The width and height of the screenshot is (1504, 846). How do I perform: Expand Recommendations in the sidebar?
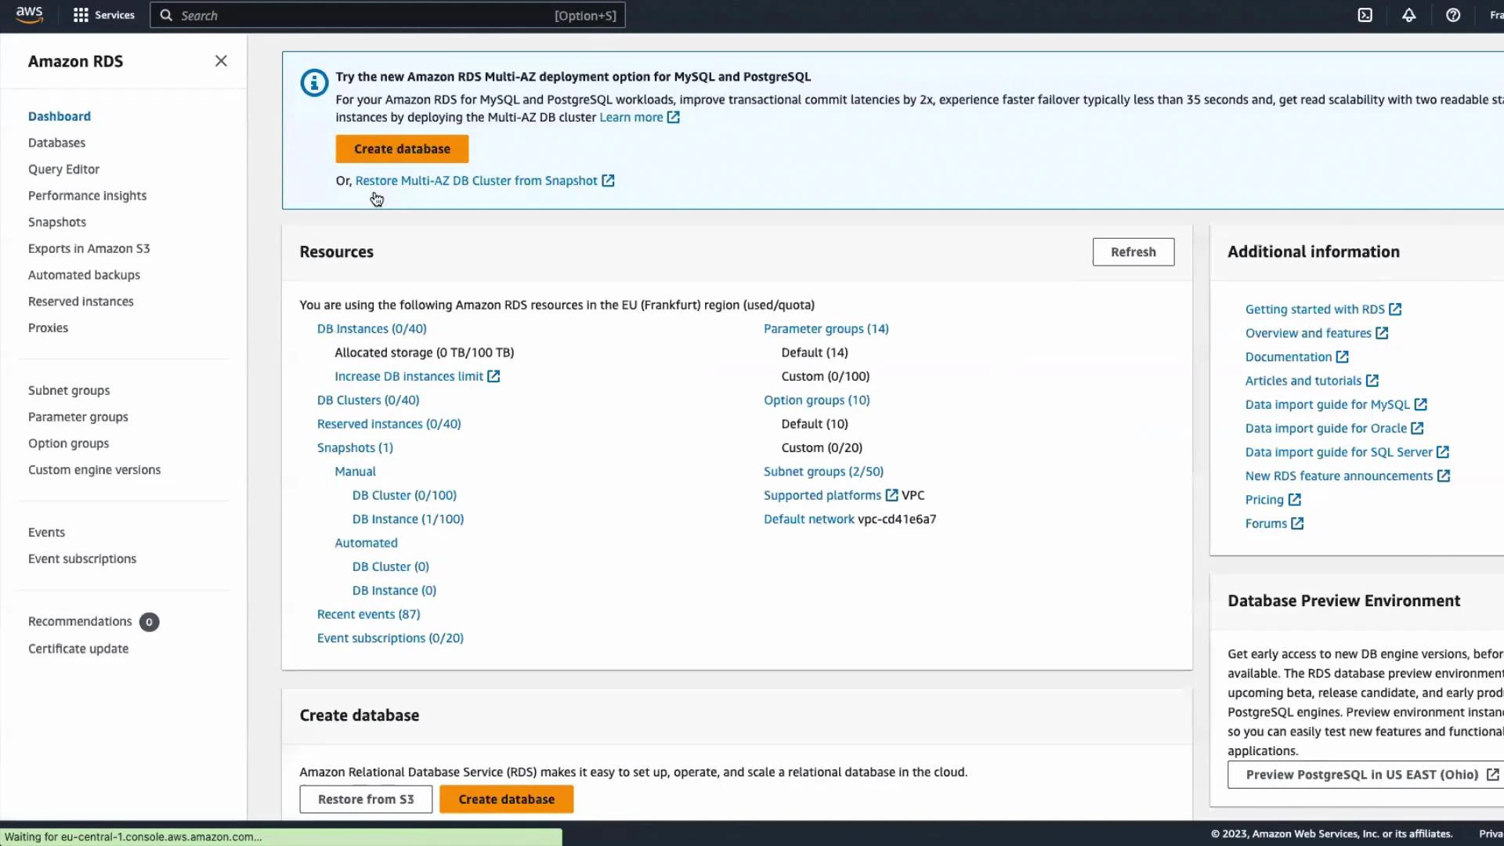point(80,621)
